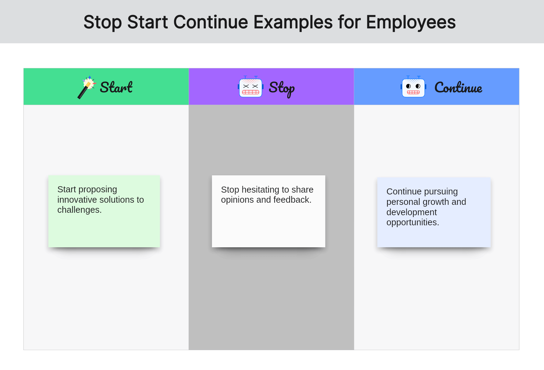Viewport: 544px width, 370px height.
Task: Click the text 'innovative solutions to' in green note
Action: pos(101,200)
